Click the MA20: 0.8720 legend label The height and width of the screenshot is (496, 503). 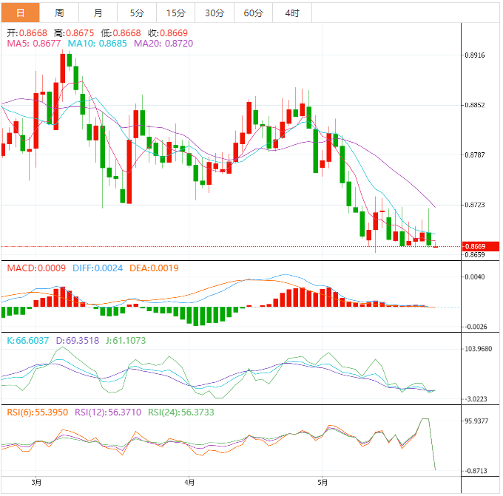coord(163,44)
